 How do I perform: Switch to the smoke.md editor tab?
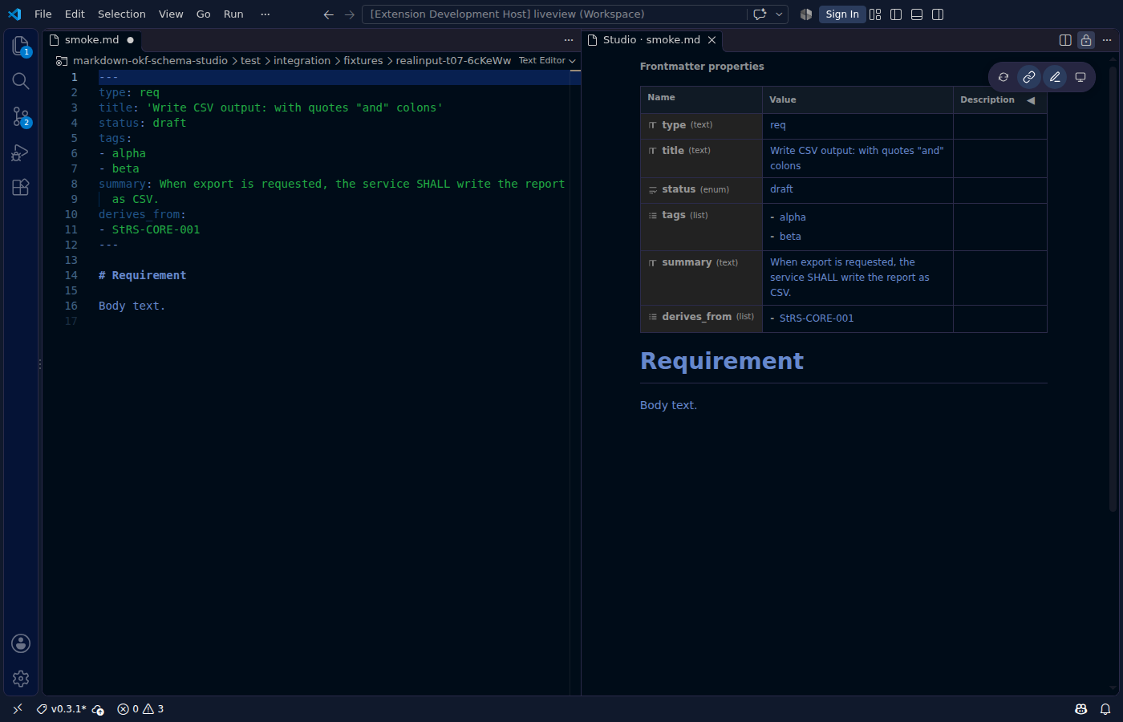(91, 40)
